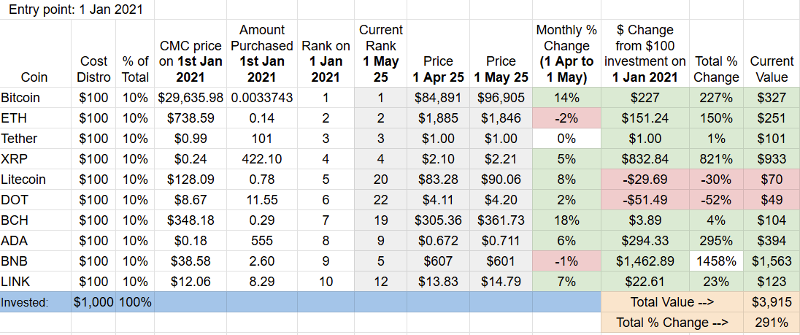Select the total % change 291% cell
800x335 pixels.
tap(772, 323)
